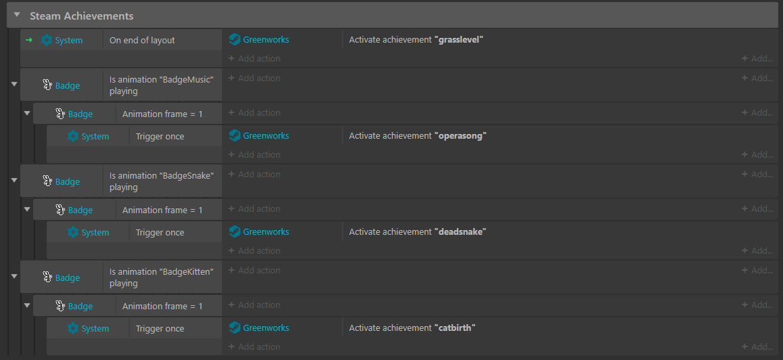This screenshot has height=360, width=783.
Task: Select "Animation frame = 1" condition under BadgeMusic
Action: pyautogui.click(x=162, y=114)
